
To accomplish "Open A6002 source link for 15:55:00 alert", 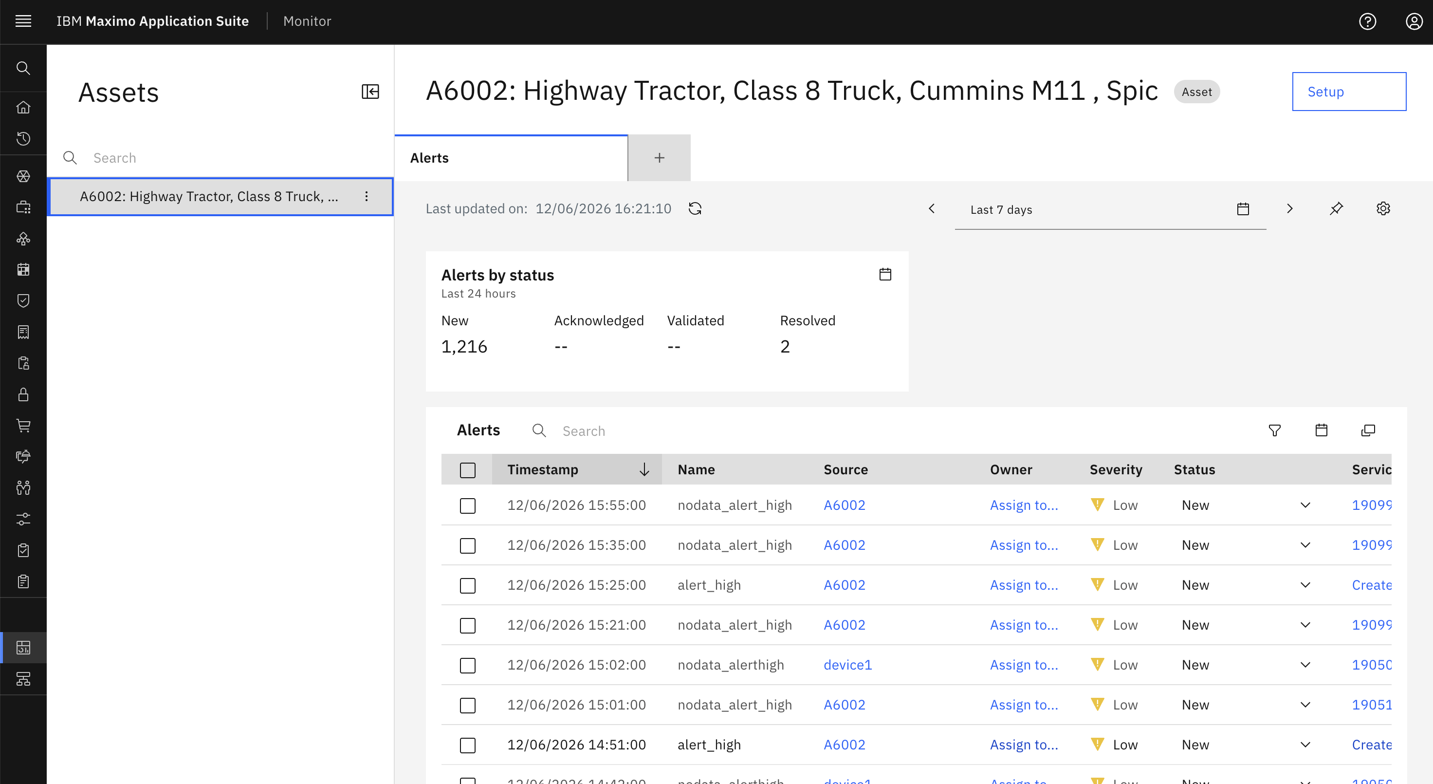I will point(844,505).
